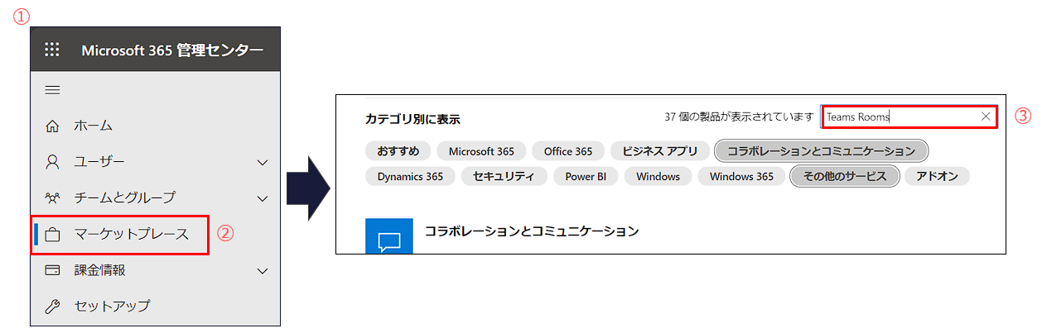This screenshot has height=333, width=1042.
Task: Toggle the その他のサービス category filter
Action: tap(845, 176)
